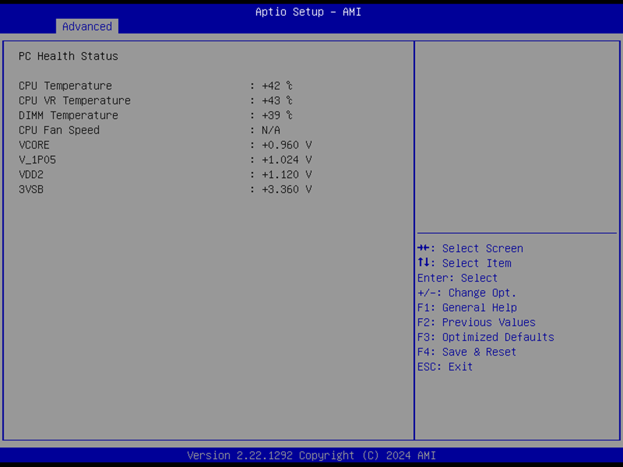Select the CPU Temperature entry
The height and width of the screenshot is (467, 623).
tap(65, 86)
